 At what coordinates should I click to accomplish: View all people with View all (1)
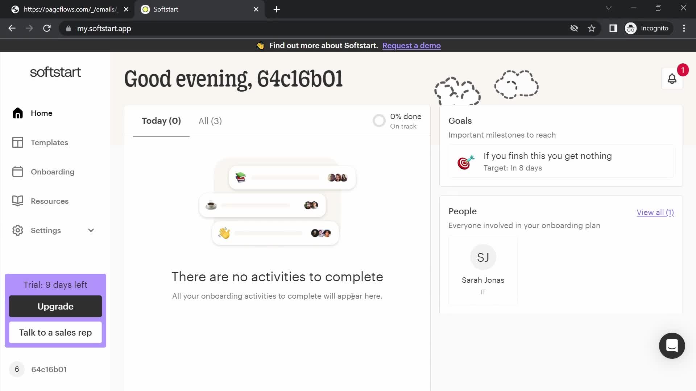(x=655, y=213)
